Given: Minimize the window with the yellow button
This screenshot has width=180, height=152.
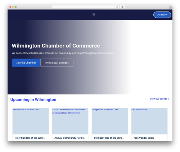Looking at the screenshot, I should click(13, 7).
